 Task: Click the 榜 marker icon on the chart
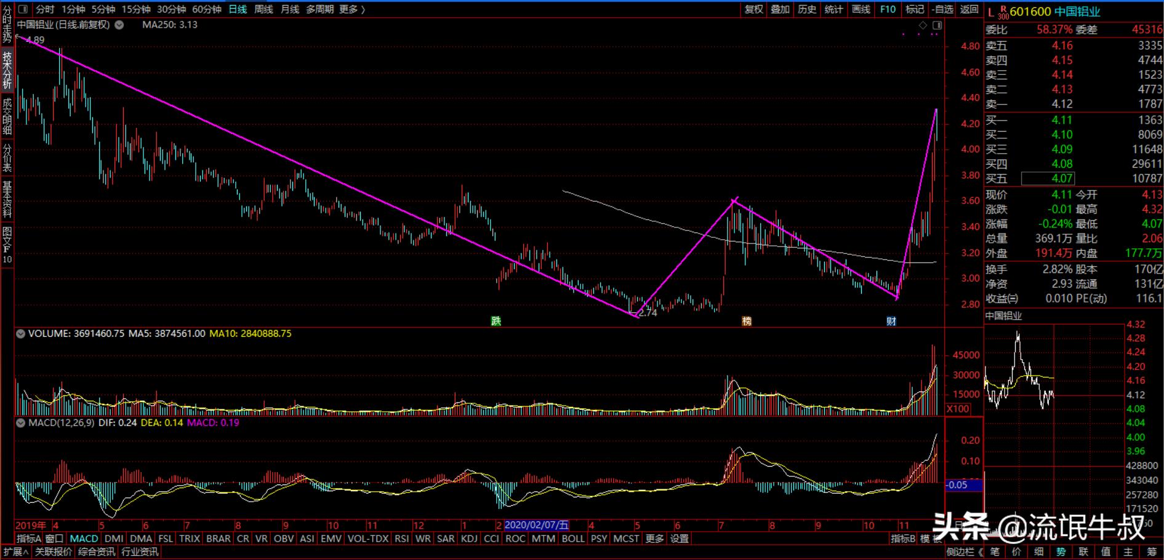[x=747, y=321]
